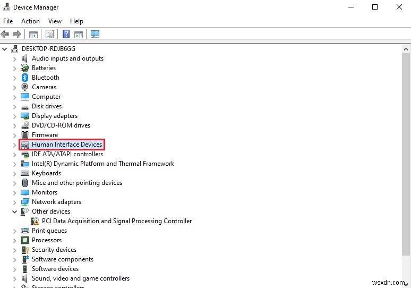Click the scrollbar down arrow
411x288 pixels.
406,284
